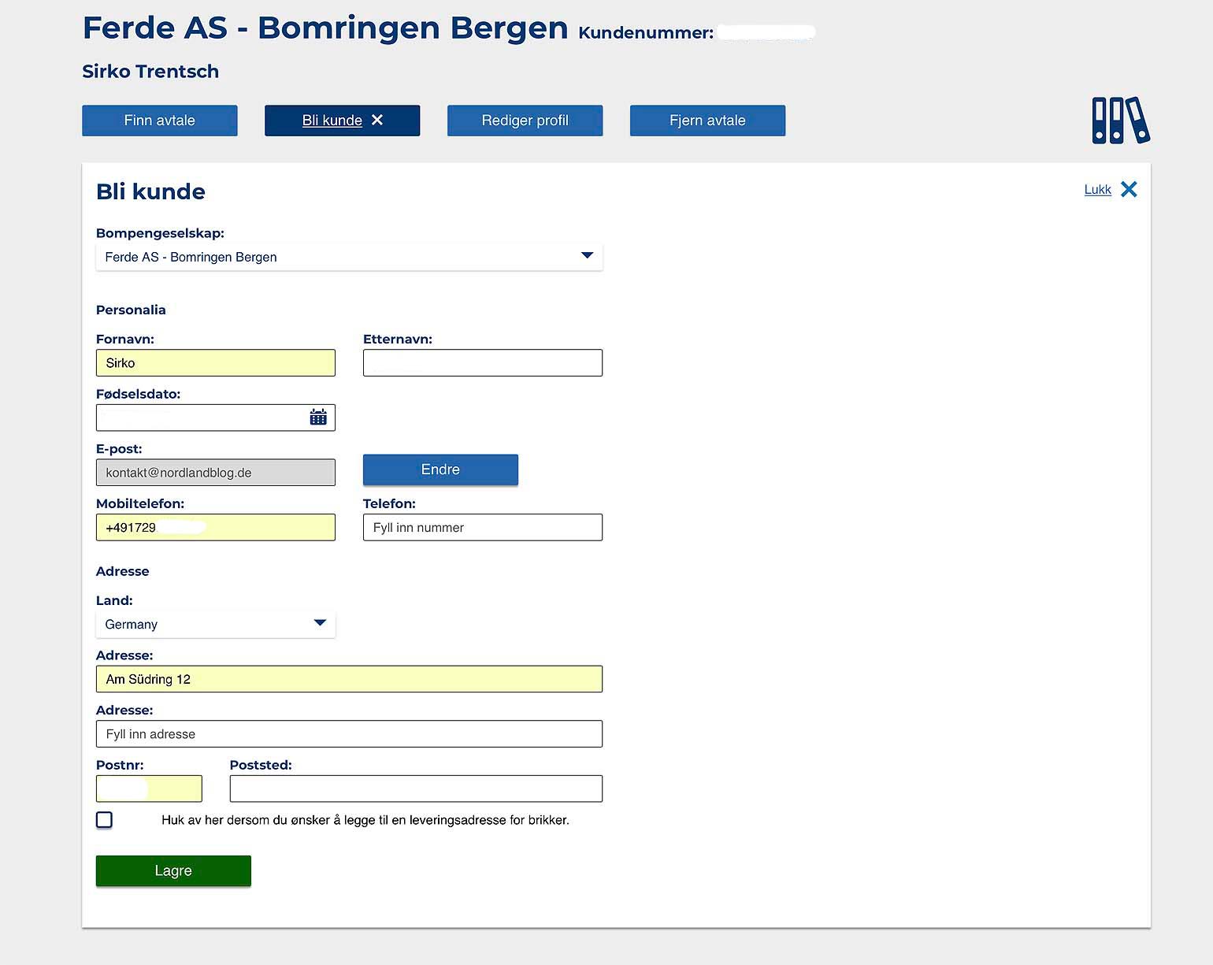Open the Finn avtale tab
This screenshot has height=965, width=1213.
tap(160, 121)
